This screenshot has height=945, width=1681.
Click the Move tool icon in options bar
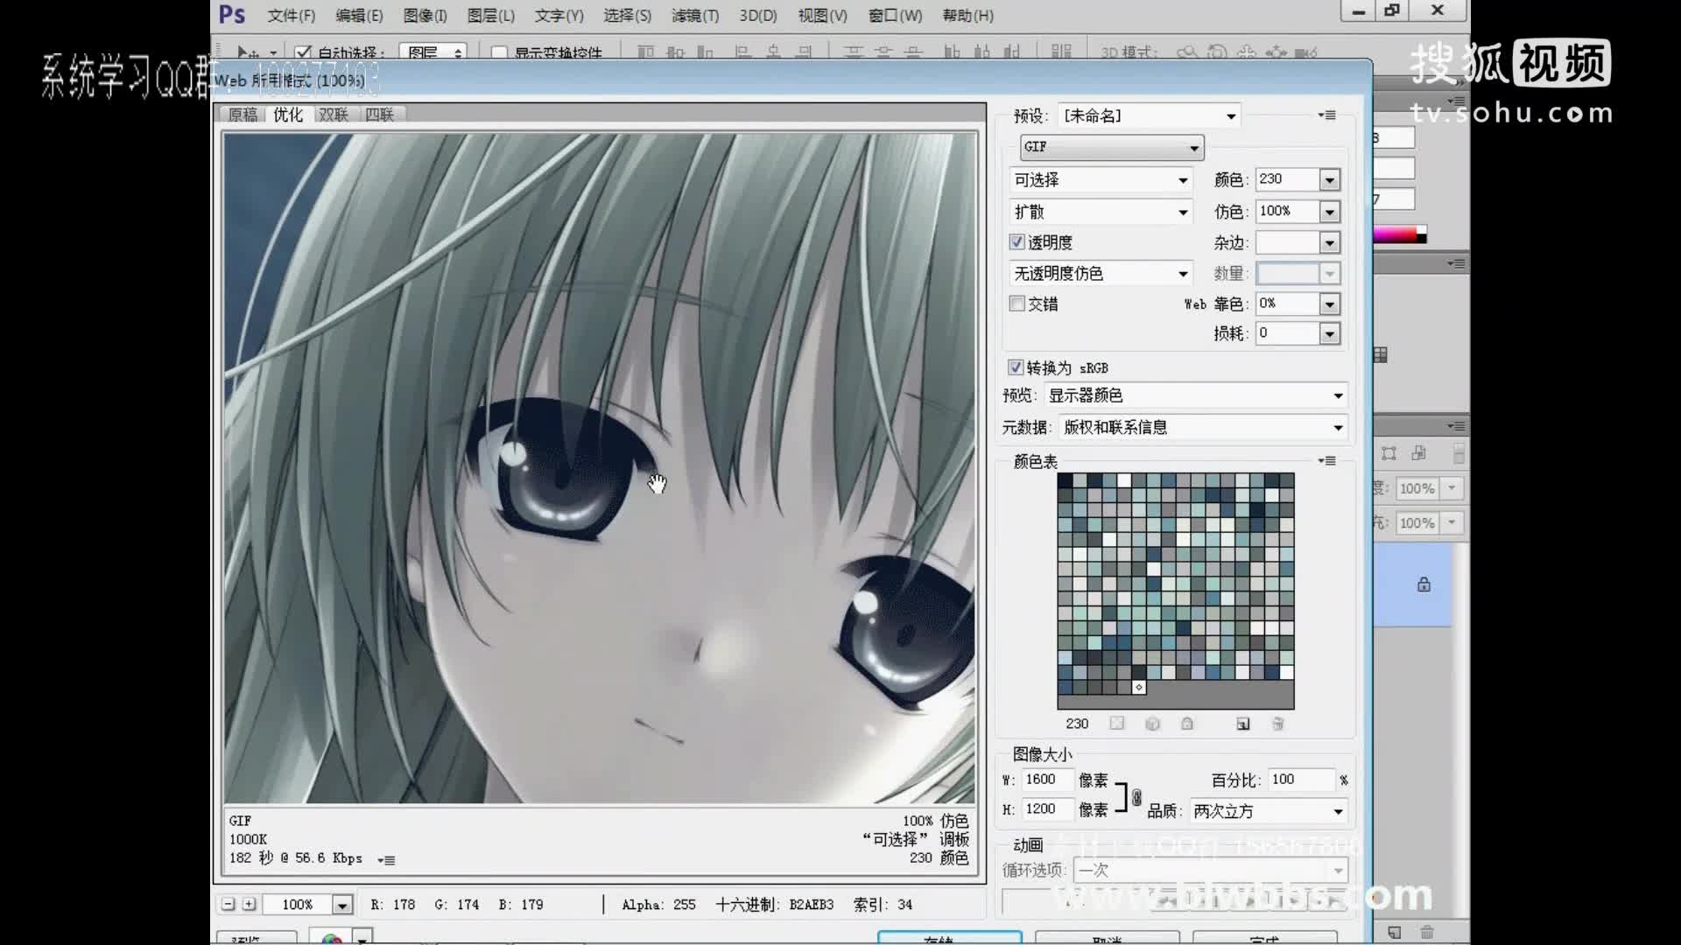[x=247, y=52]
